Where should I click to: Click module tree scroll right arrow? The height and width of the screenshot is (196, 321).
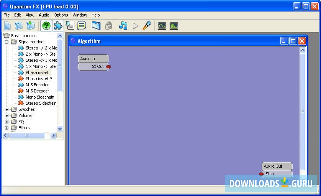pyautogui.click(x=53, y=135)
